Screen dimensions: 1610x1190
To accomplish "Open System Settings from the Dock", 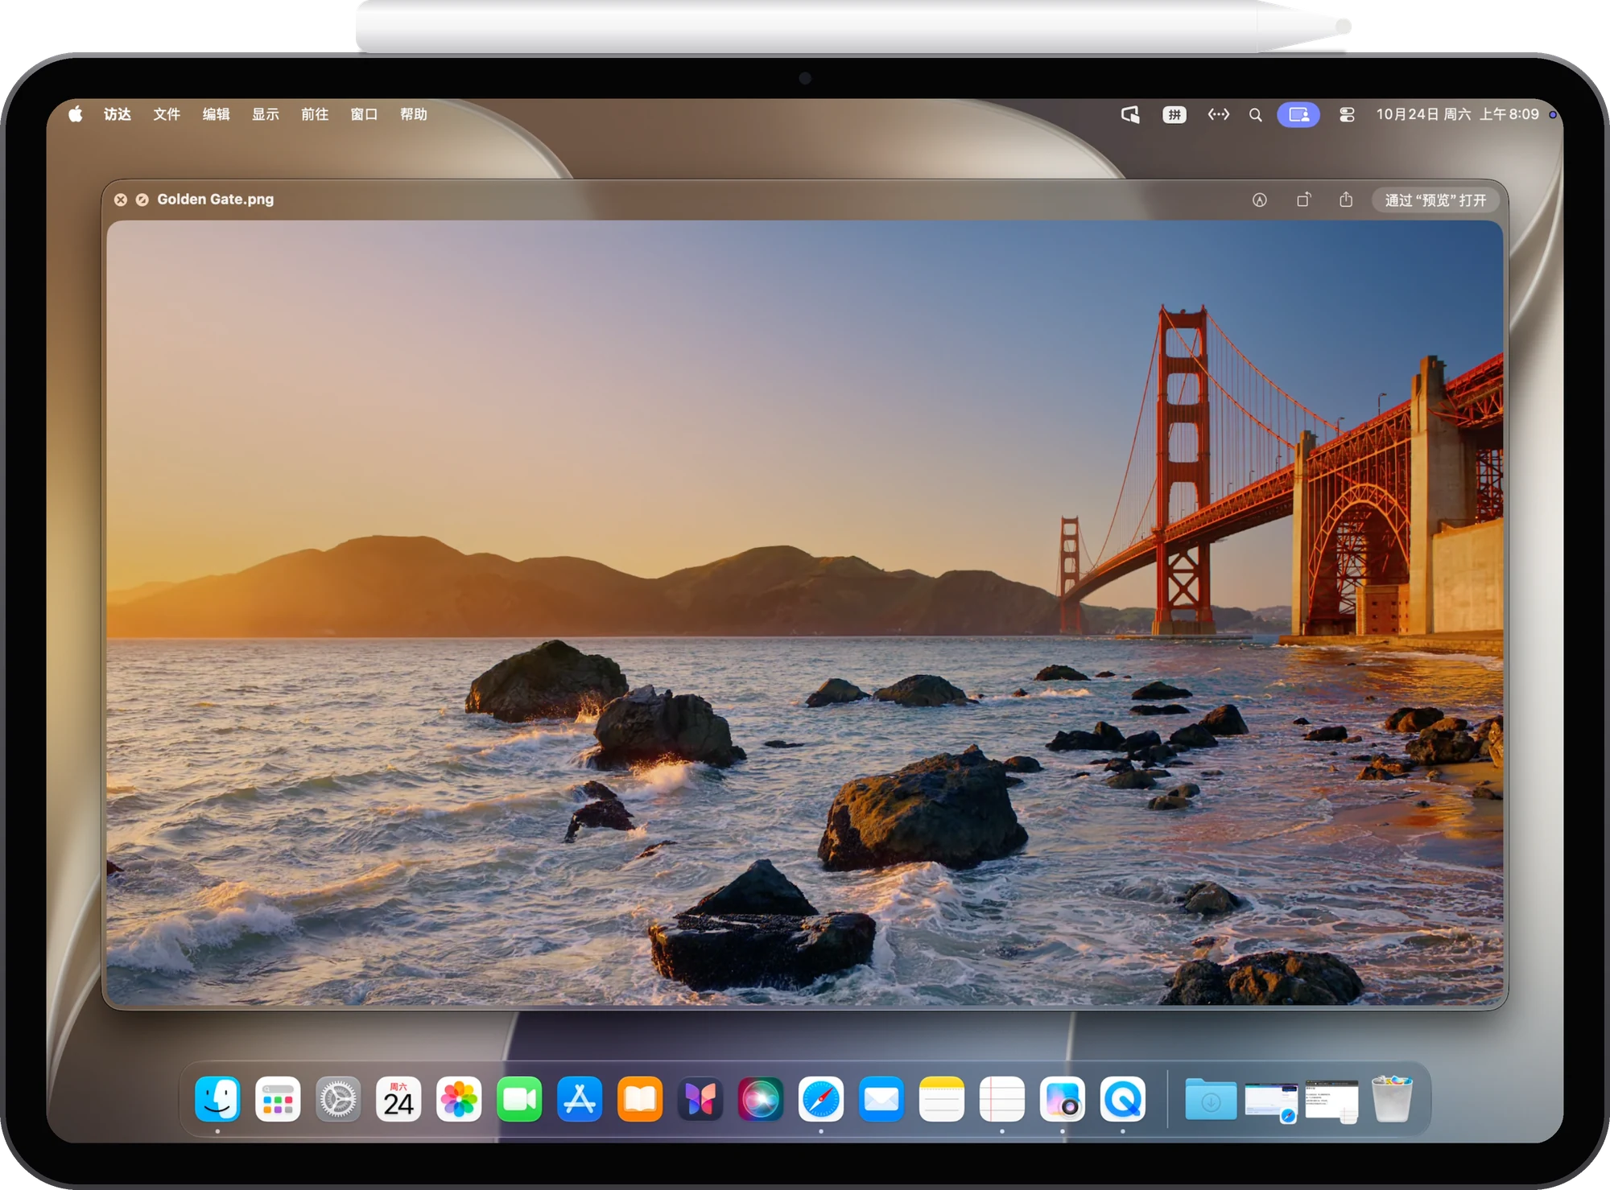I will (338, 1099).
